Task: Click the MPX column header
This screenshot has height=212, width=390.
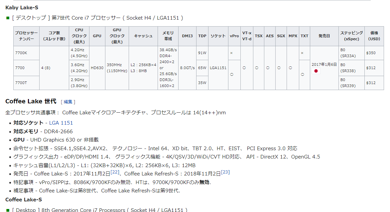Action: (293, 36)
